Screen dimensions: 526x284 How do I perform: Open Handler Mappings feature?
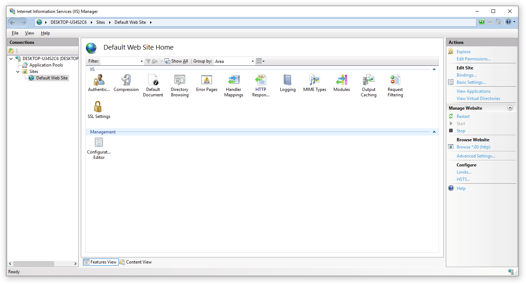click(x=234, y=86)
